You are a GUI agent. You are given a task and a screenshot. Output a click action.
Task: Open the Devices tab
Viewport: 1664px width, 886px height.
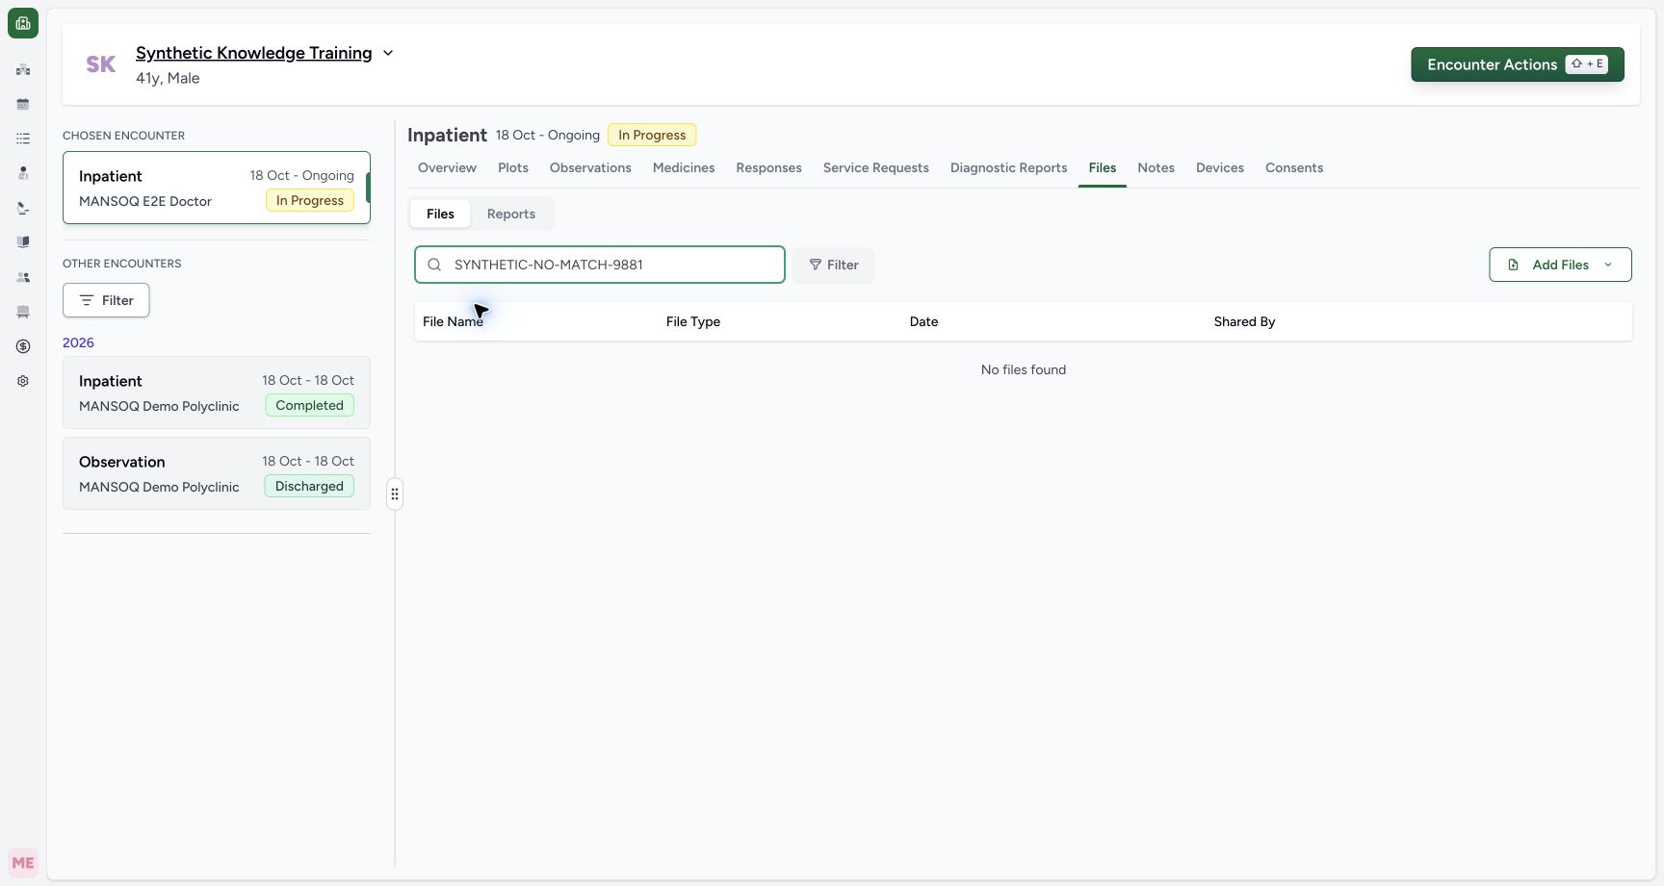pos(1220,167)
